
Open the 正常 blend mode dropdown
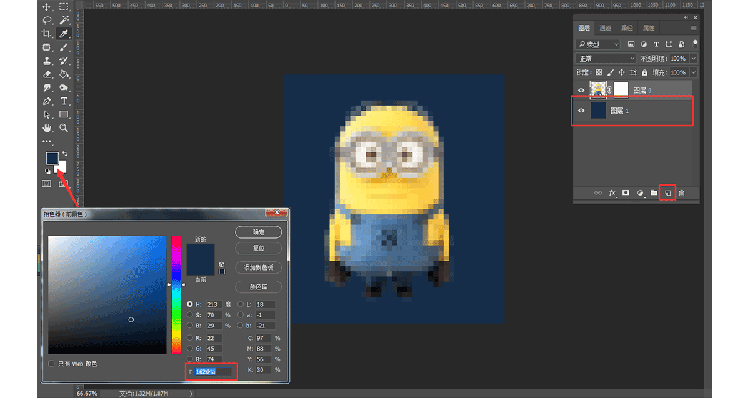pyautogui.click(x=605, y=58)
